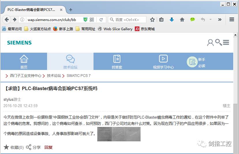
Task: Open dropdown arrow next to undo icon
Action: (x=210, y=20)
